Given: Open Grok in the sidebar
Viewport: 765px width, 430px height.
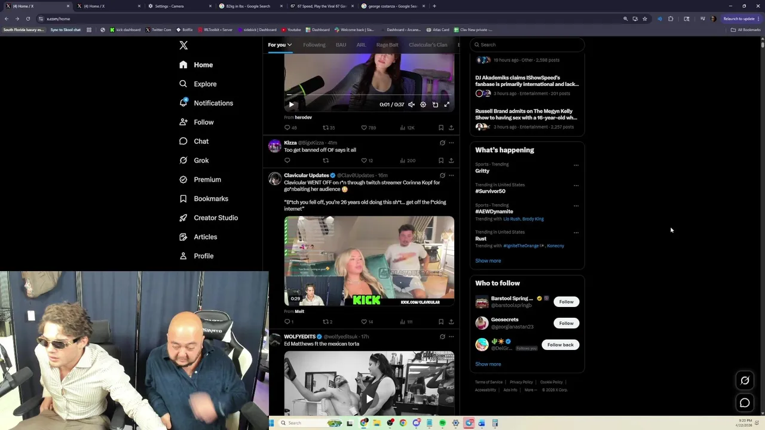Looking at the screenshot, I should (x=194, y=160).
